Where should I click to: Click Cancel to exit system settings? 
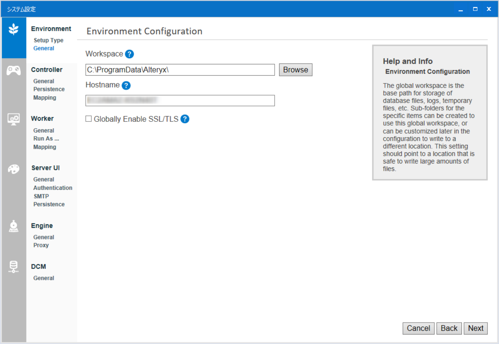click(418, 328)
